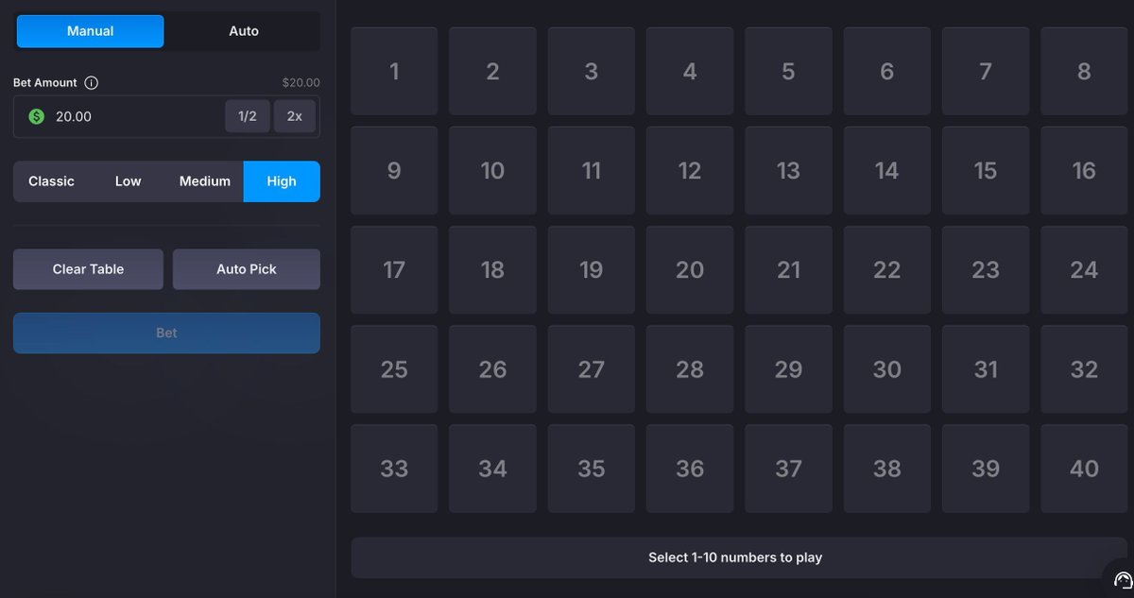1134x598 pixels.
Task: Pick number 6 on the board
Action: [x=886, y=72]
